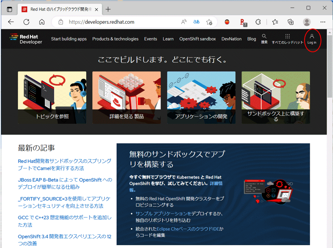Reload the page with Refresh icon
The height and width of the screenshot is (248, 333).
(26, 22)
